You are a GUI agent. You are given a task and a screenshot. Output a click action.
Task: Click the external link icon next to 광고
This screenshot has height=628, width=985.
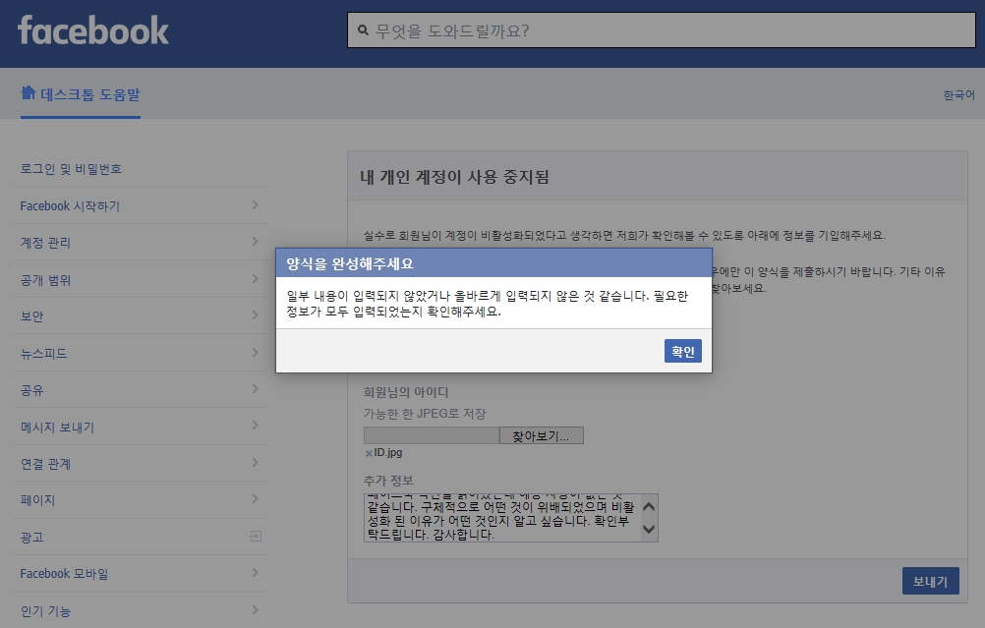255,536
